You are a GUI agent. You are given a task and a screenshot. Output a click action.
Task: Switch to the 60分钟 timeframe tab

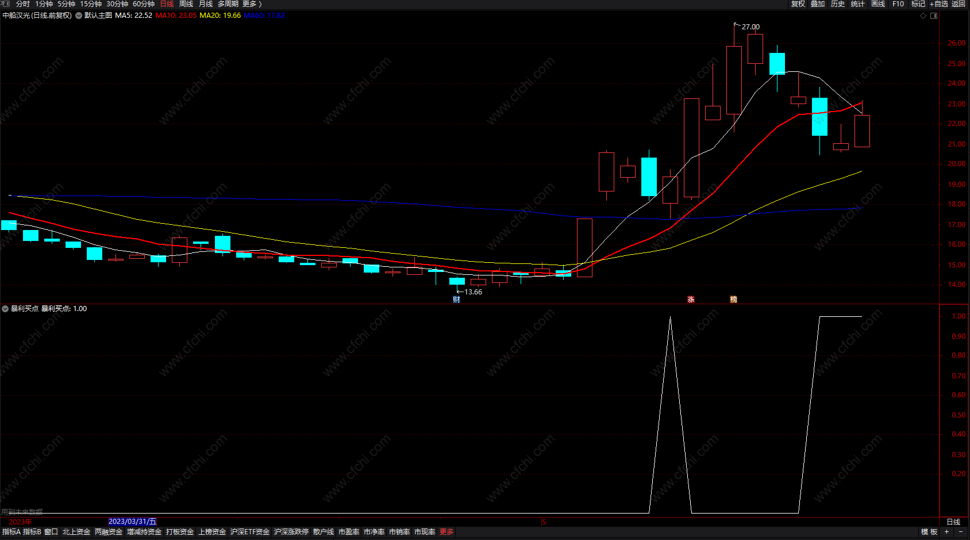click(144, 4)
